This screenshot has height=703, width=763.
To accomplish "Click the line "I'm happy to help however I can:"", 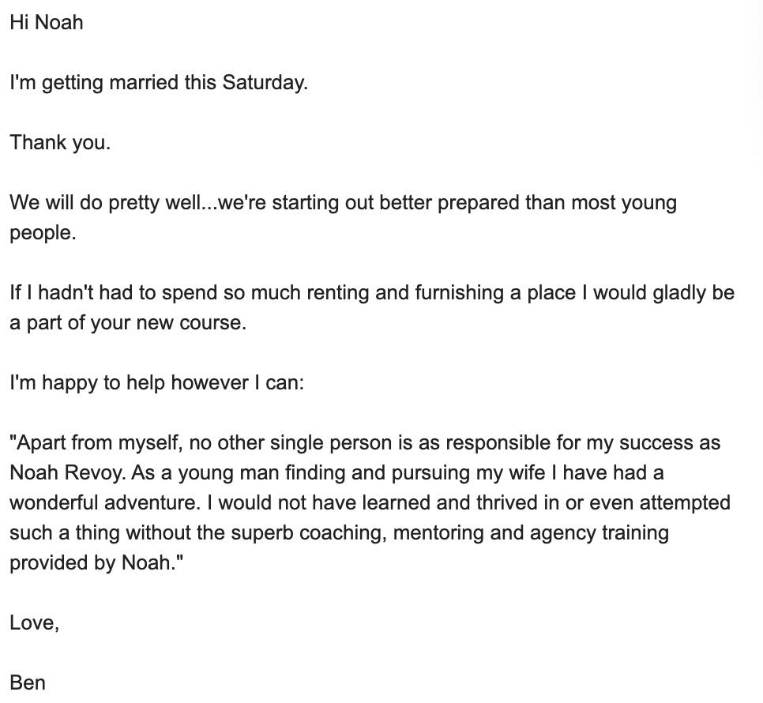I will (x=156, y=382).
